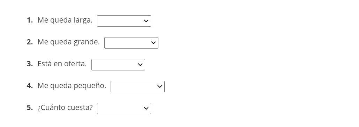
Task: Click the bold number 5 list marker
Action: 30,108
